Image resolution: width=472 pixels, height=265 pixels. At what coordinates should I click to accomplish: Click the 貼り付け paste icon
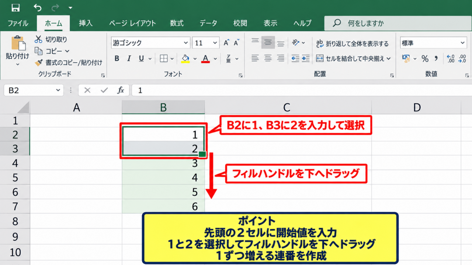click(18, 43)
